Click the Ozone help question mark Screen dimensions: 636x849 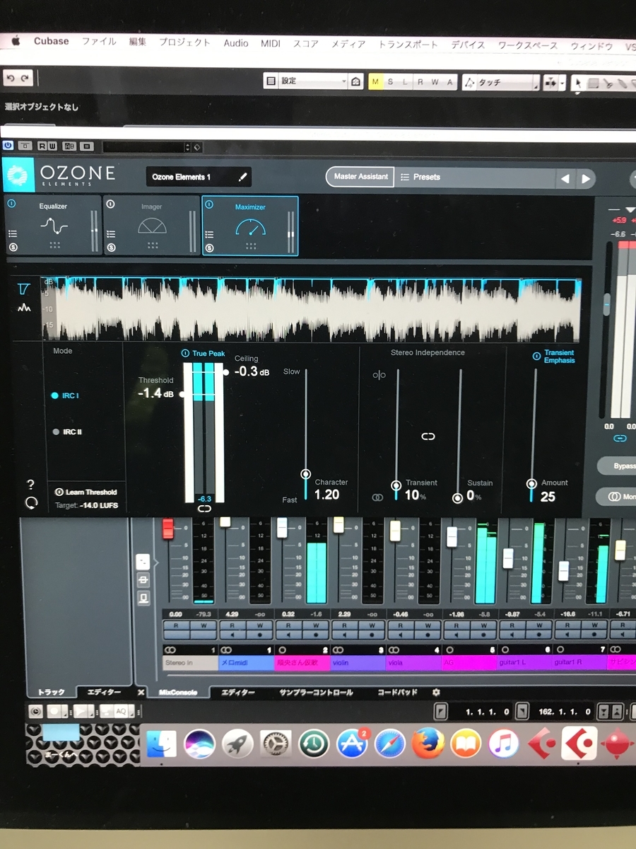tap(30, 485)
